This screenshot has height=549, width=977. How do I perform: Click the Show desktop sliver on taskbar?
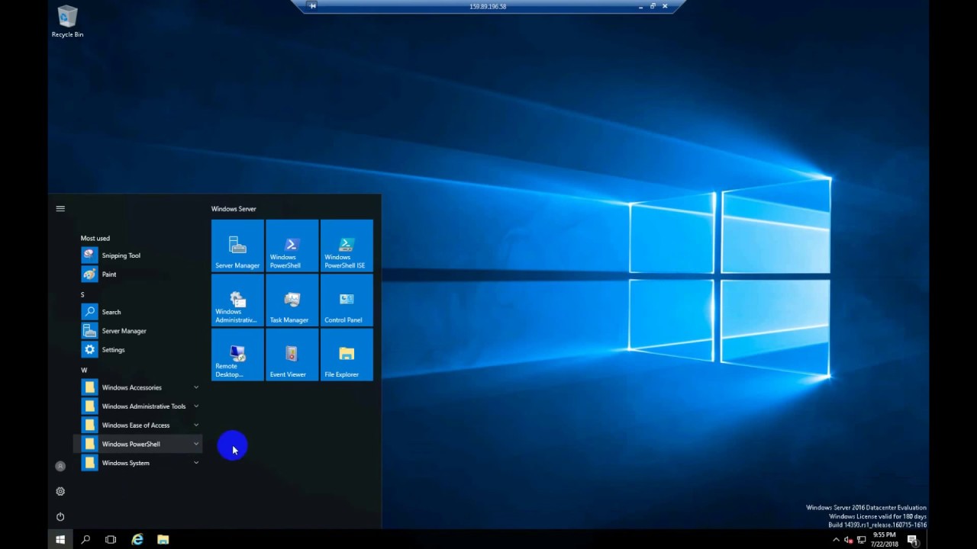[x=927, y=540]
